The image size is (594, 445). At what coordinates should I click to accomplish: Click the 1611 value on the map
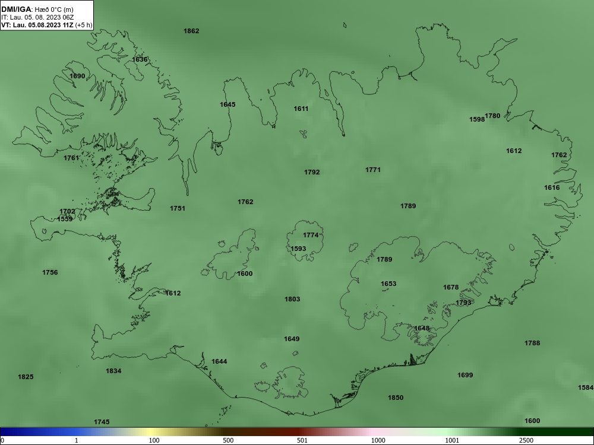[x=301, y=109]
